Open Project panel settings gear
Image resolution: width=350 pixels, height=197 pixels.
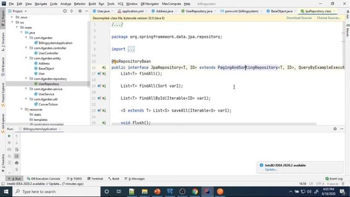tap(80, 11)
